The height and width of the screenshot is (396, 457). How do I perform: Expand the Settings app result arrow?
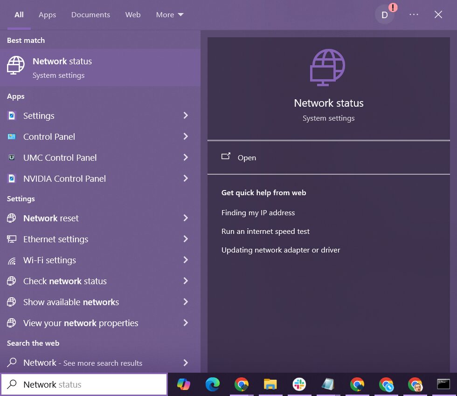[x=186, y=116]
